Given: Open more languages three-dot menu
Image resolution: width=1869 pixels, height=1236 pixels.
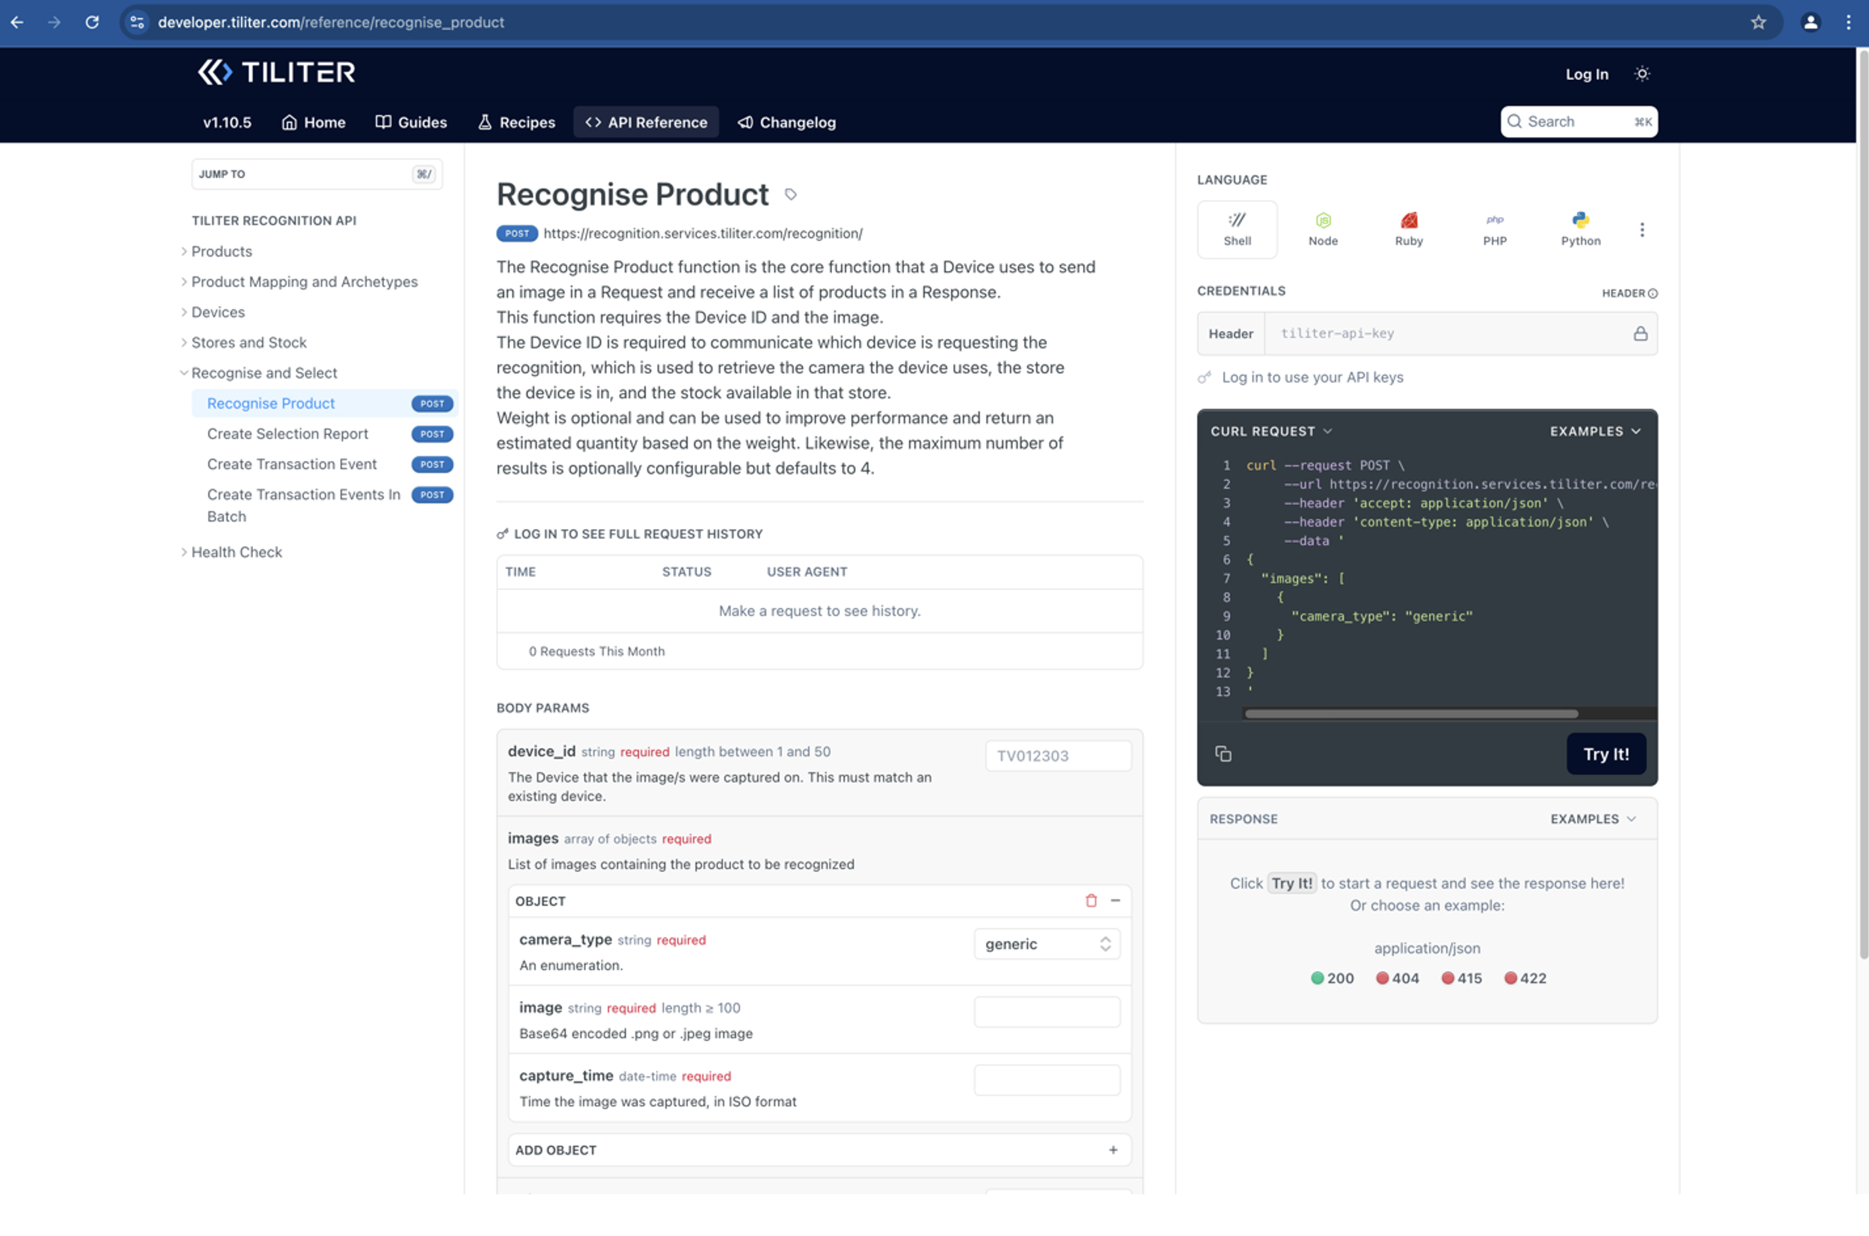Looking at the screenshot, I should coord(1642,229).
